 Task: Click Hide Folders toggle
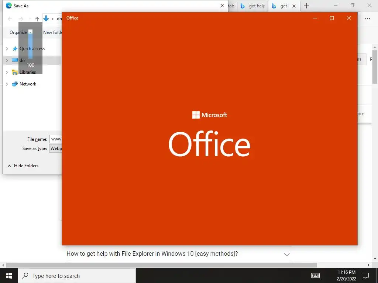[x=23, y=165]
